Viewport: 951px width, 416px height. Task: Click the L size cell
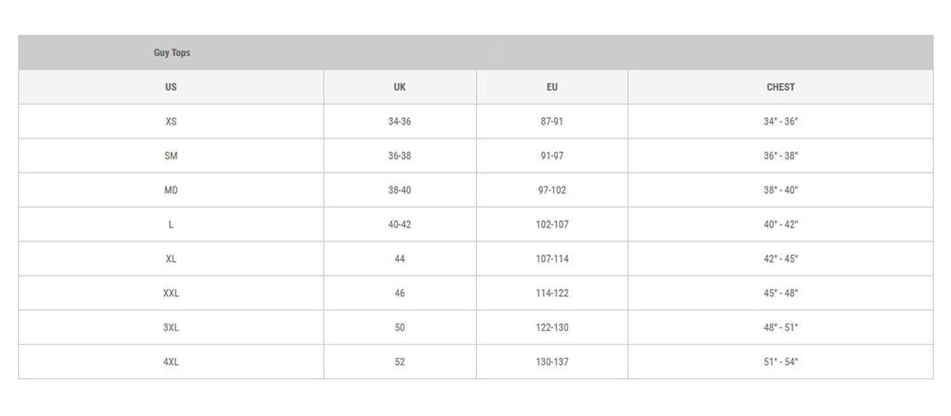171,224
